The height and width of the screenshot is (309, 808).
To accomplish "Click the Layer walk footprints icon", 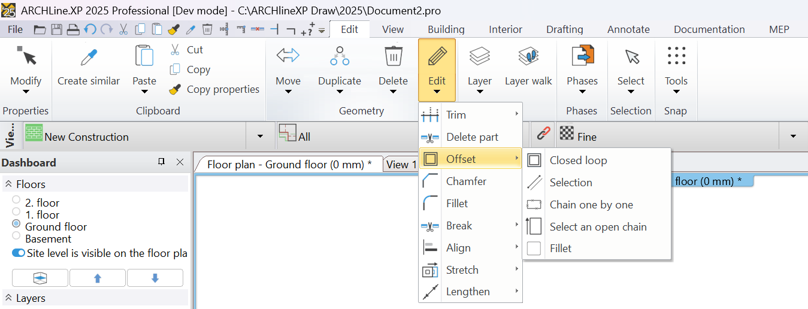I will 528,57.
